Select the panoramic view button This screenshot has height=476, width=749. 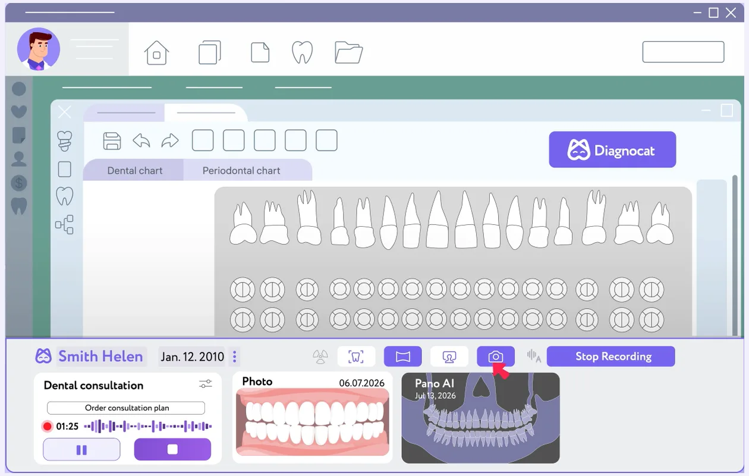[403, 356]
